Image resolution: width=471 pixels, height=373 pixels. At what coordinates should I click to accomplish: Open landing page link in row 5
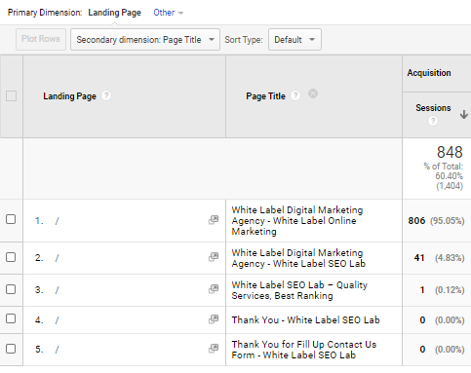(x=57, y=350)
